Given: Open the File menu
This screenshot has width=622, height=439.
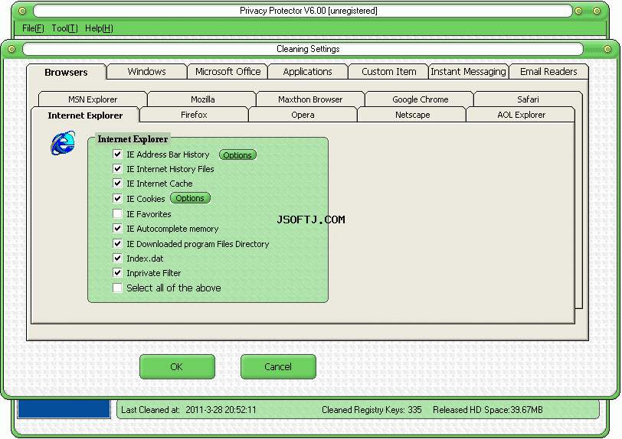Looking at the screenshot, I should click(33, 28).
